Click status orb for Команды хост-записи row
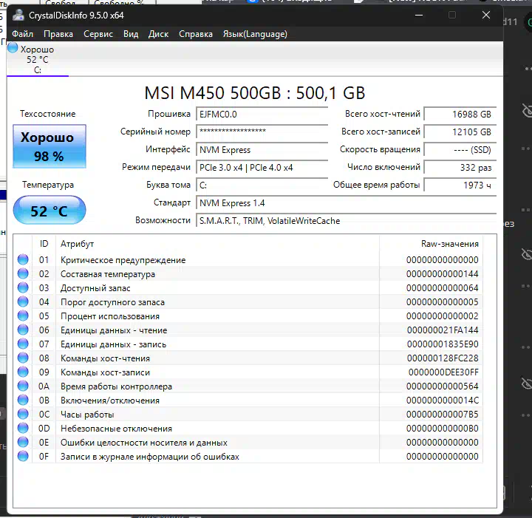Image resolution: width=532 pixels, height=518 pixels. coord(23,372)
